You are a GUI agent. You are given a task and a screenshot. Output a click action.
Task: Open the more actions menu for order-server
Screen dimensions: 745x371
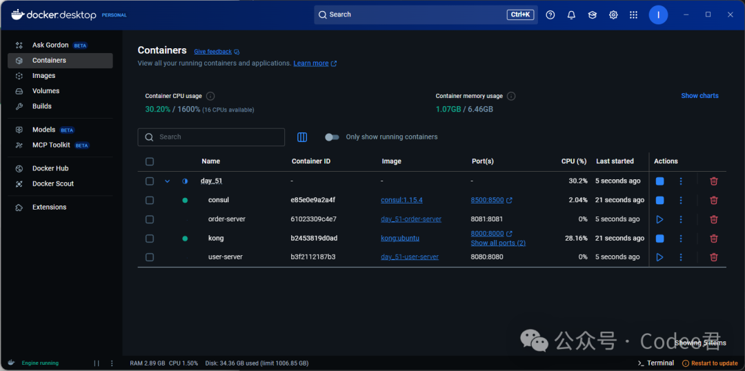[681, 219]
